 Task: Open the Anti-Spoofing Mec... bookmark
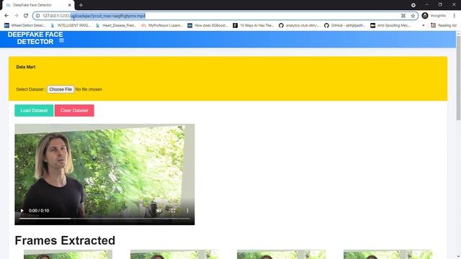[390, 26]
